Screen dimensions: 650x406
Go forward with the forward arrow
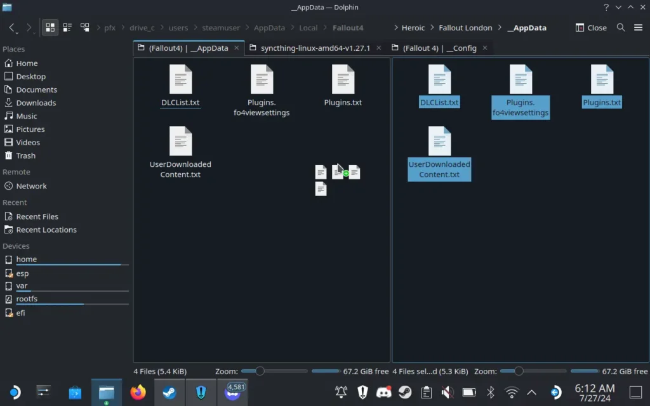point(29,28)
